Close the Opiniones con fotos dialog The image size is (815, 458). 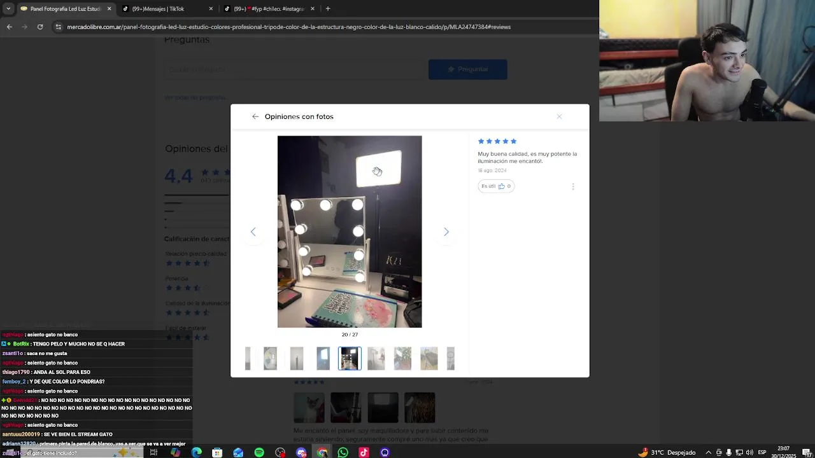[x=559, y=116]
